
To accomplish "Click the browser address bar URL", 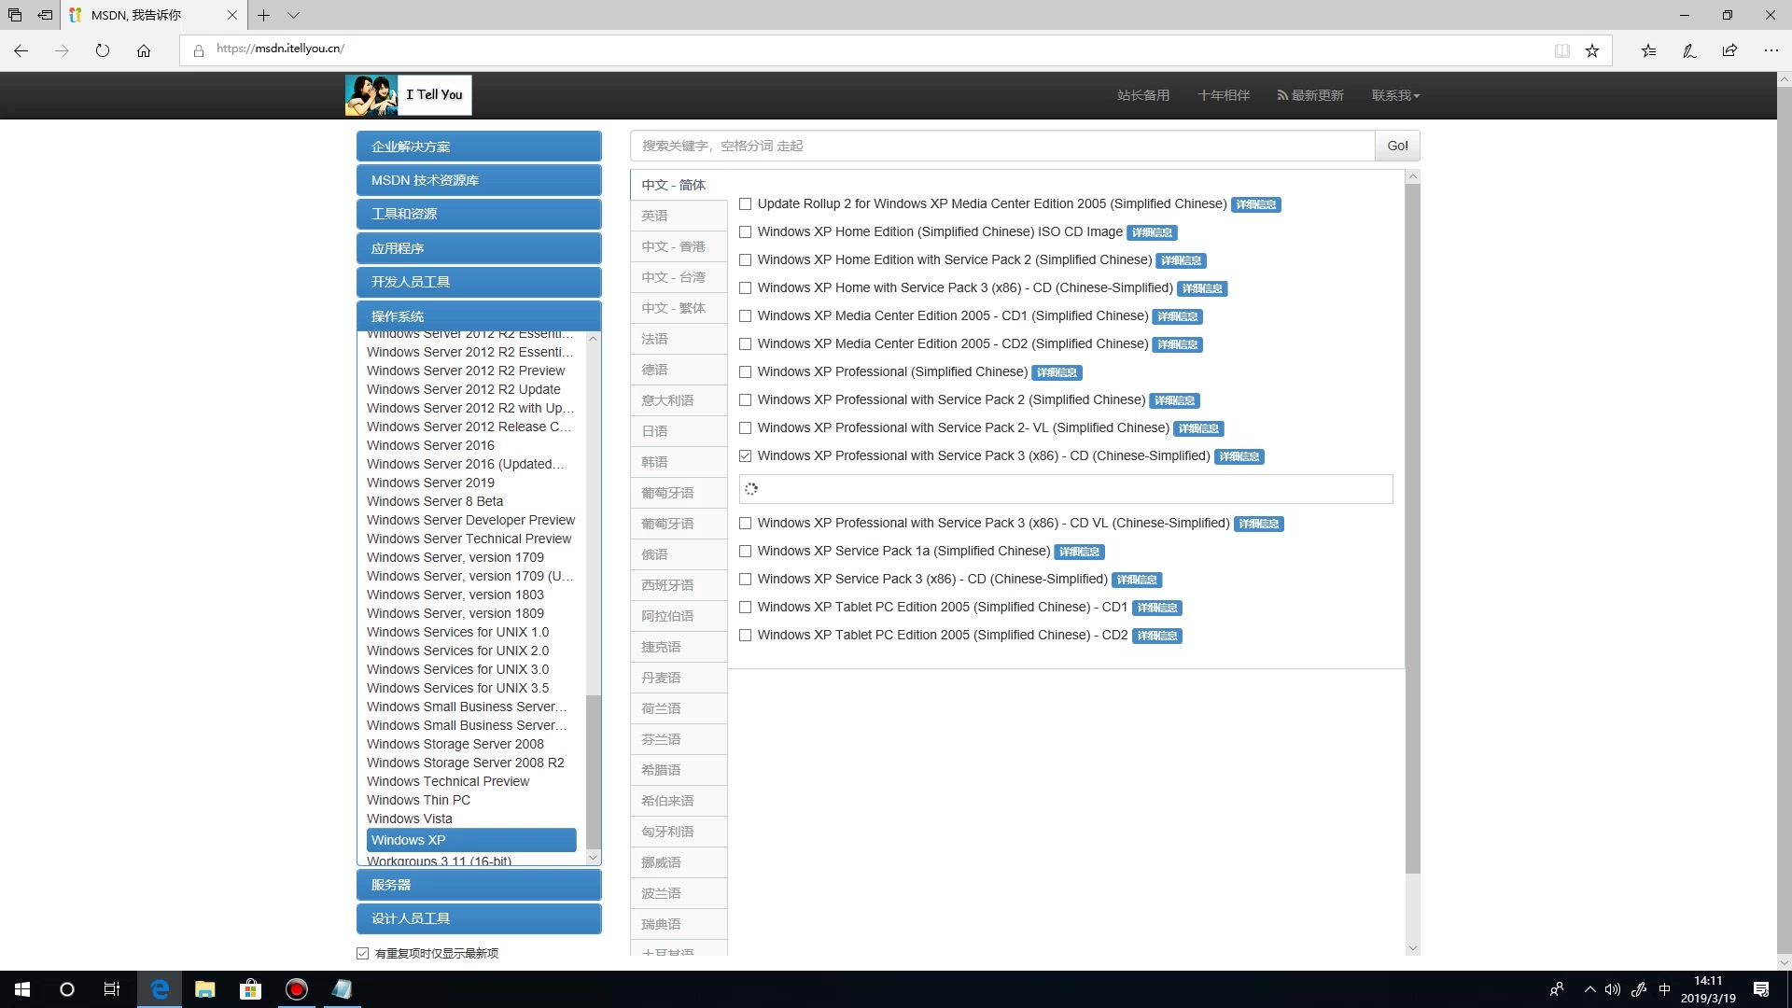I will coord(280,49).
